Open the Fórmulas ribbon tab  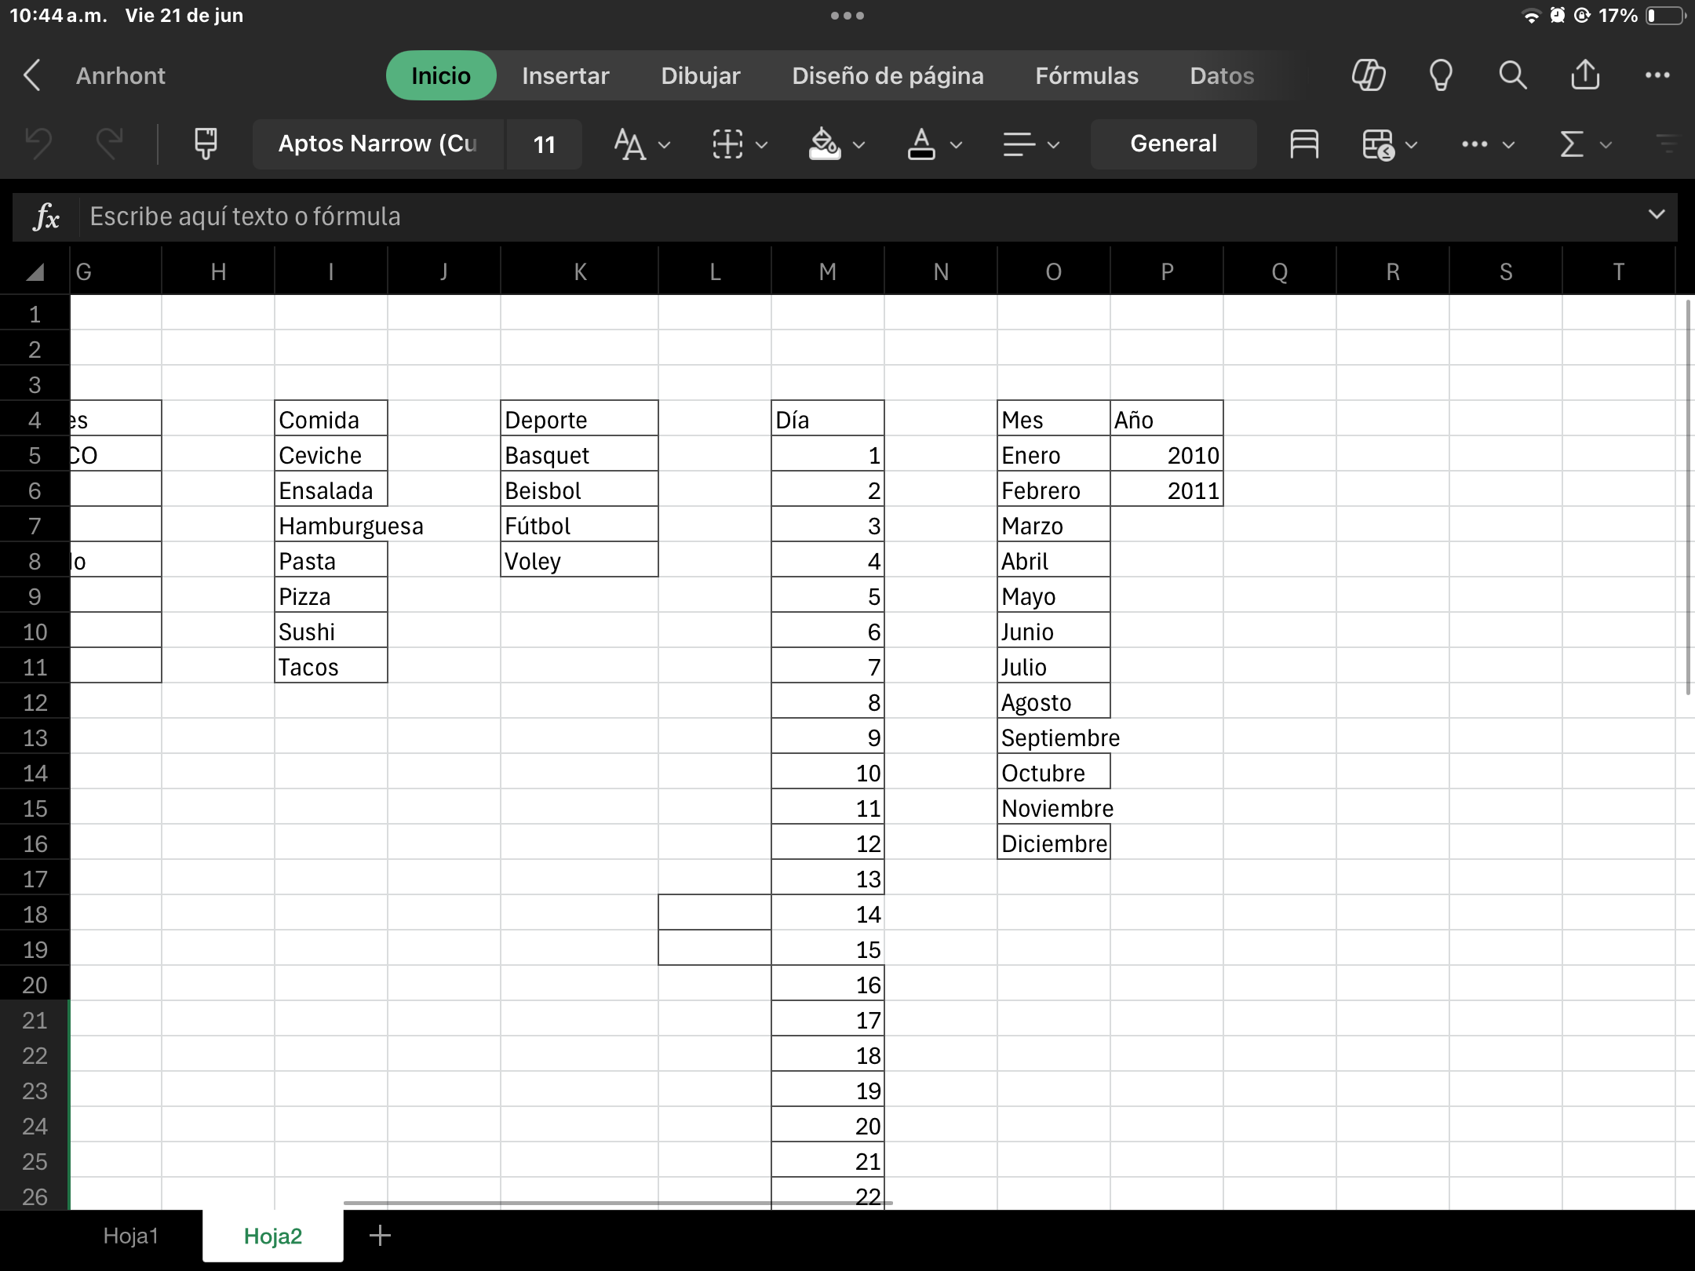coord(1086,75)
